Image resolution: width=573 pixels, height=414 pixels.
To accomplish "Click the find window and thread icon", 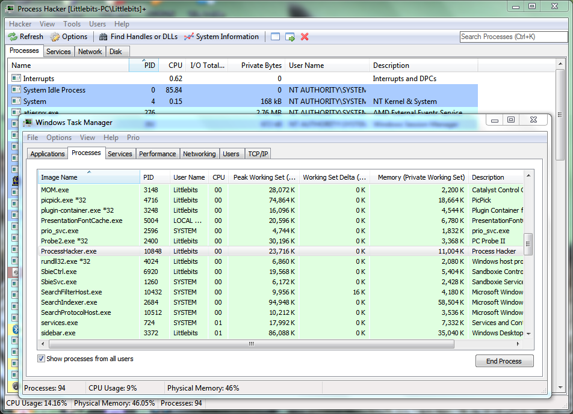I will tap(290, 37).
